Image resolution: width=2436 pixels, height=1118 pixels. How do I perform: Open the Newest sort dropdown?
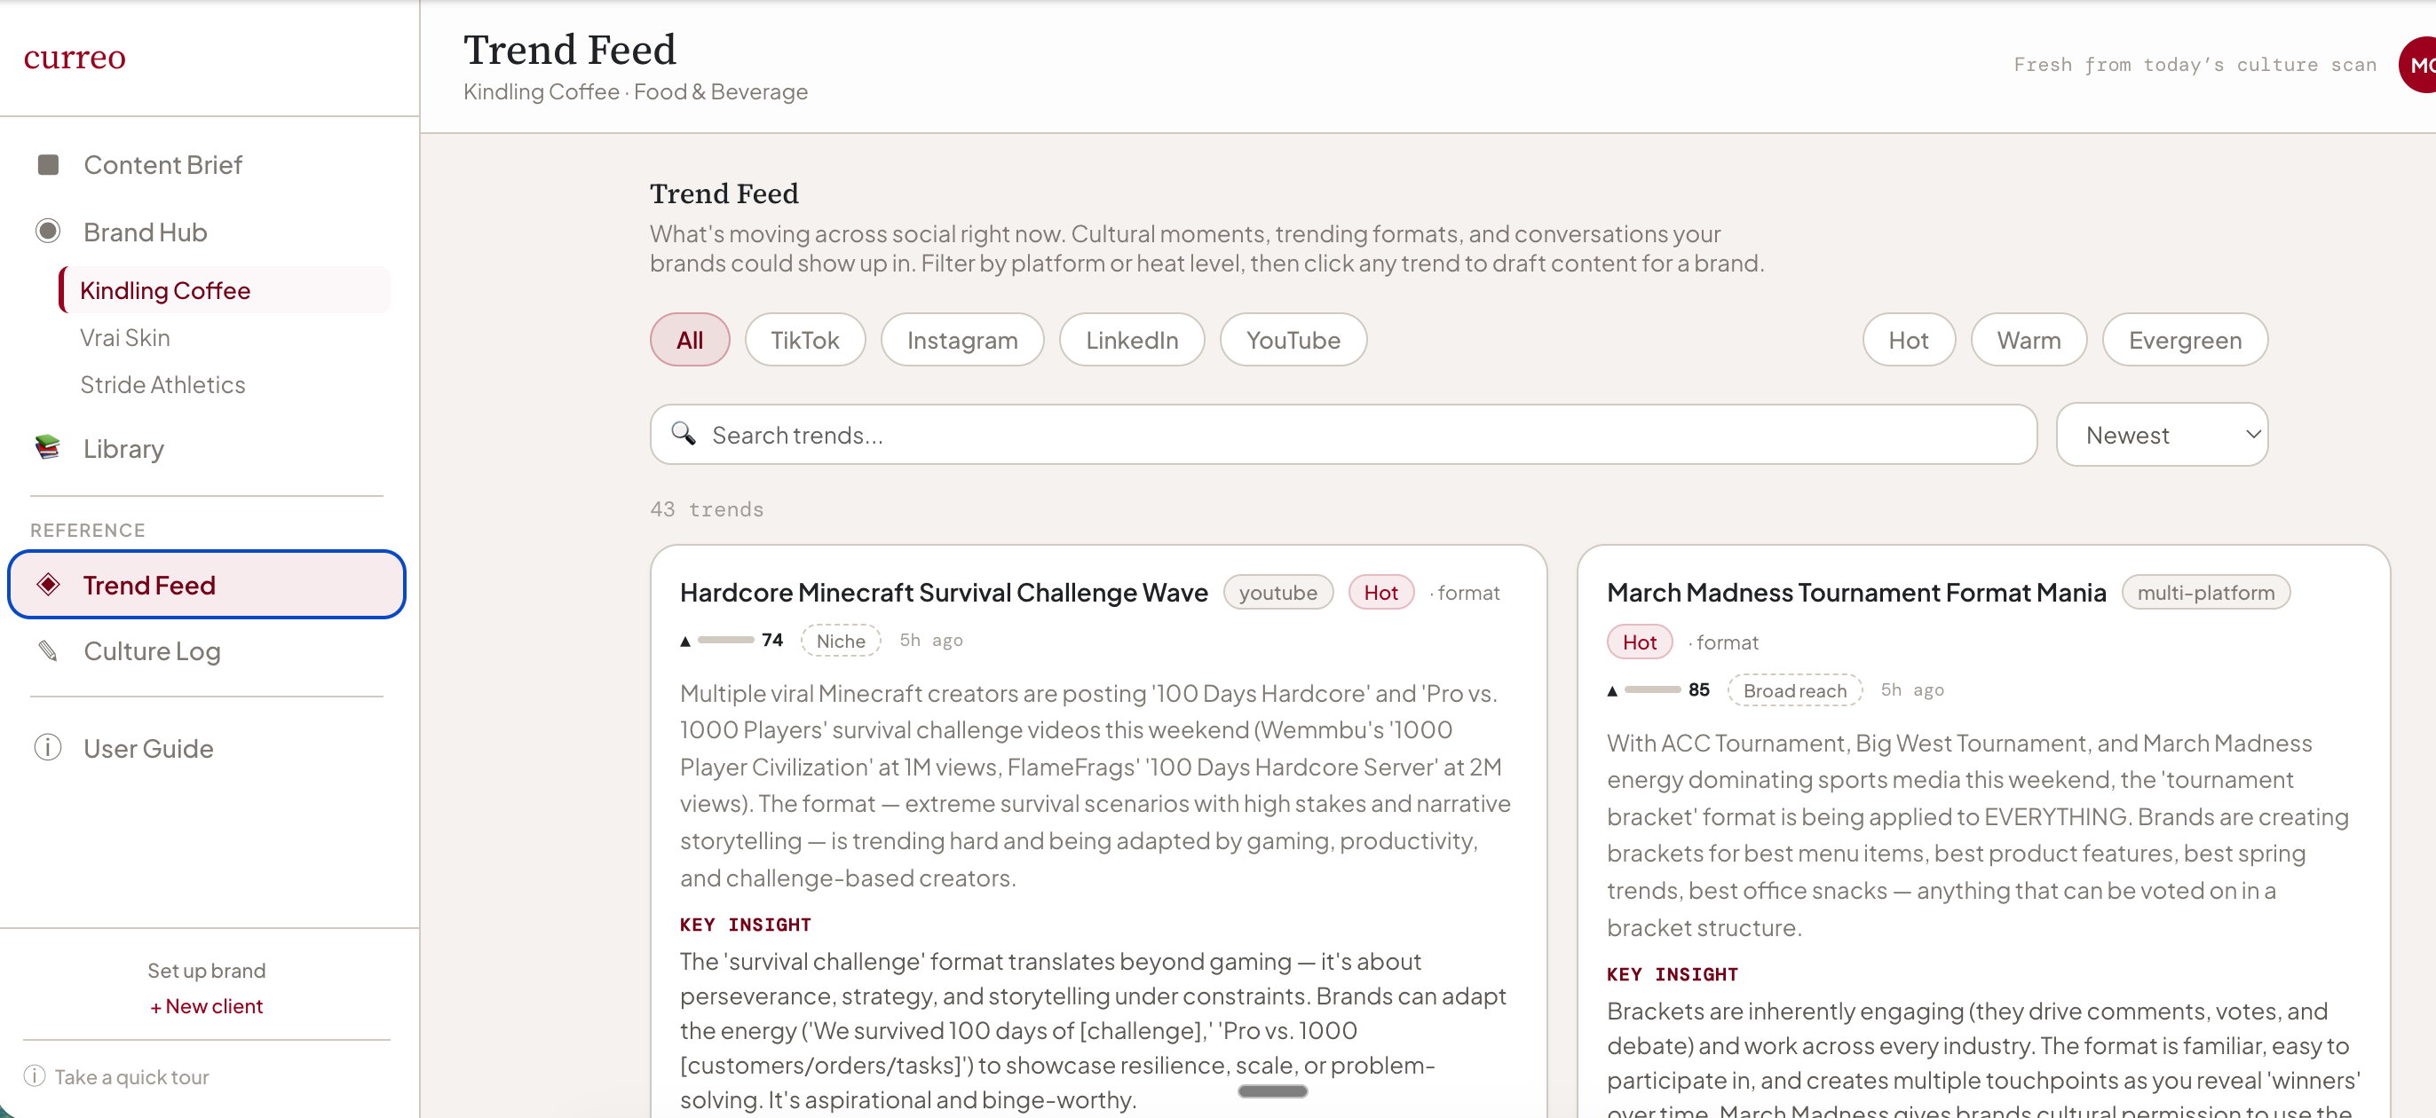pos(2162,434)
